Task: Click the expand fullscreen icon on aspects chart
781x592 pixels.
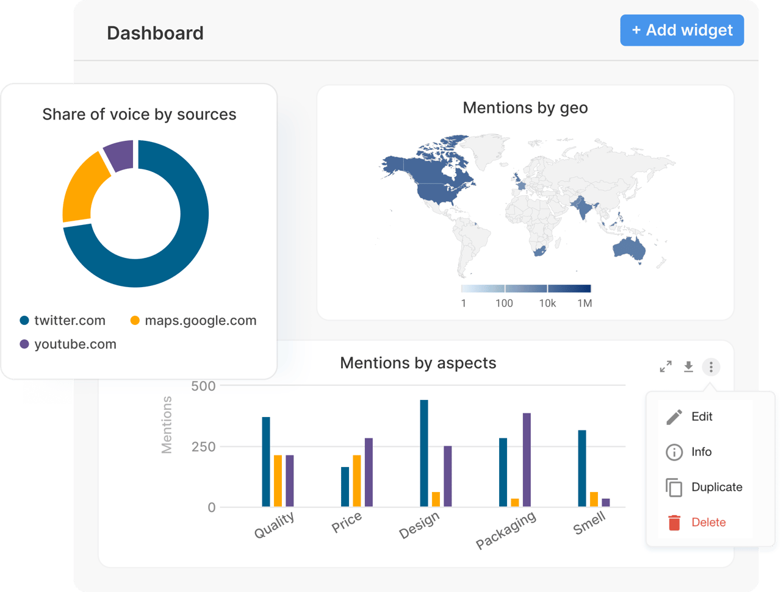Action: (x=666, y=366)
